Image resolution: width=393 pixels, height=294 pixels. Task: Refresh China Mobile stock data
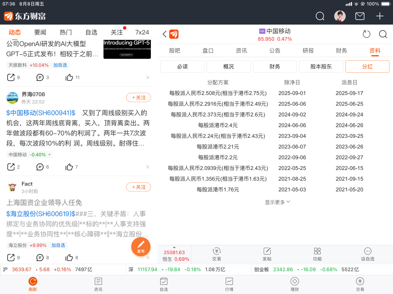pyautogui.click(x=367, y=34)
